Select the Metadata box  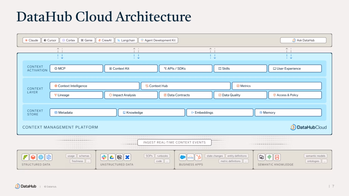[83, 112]
